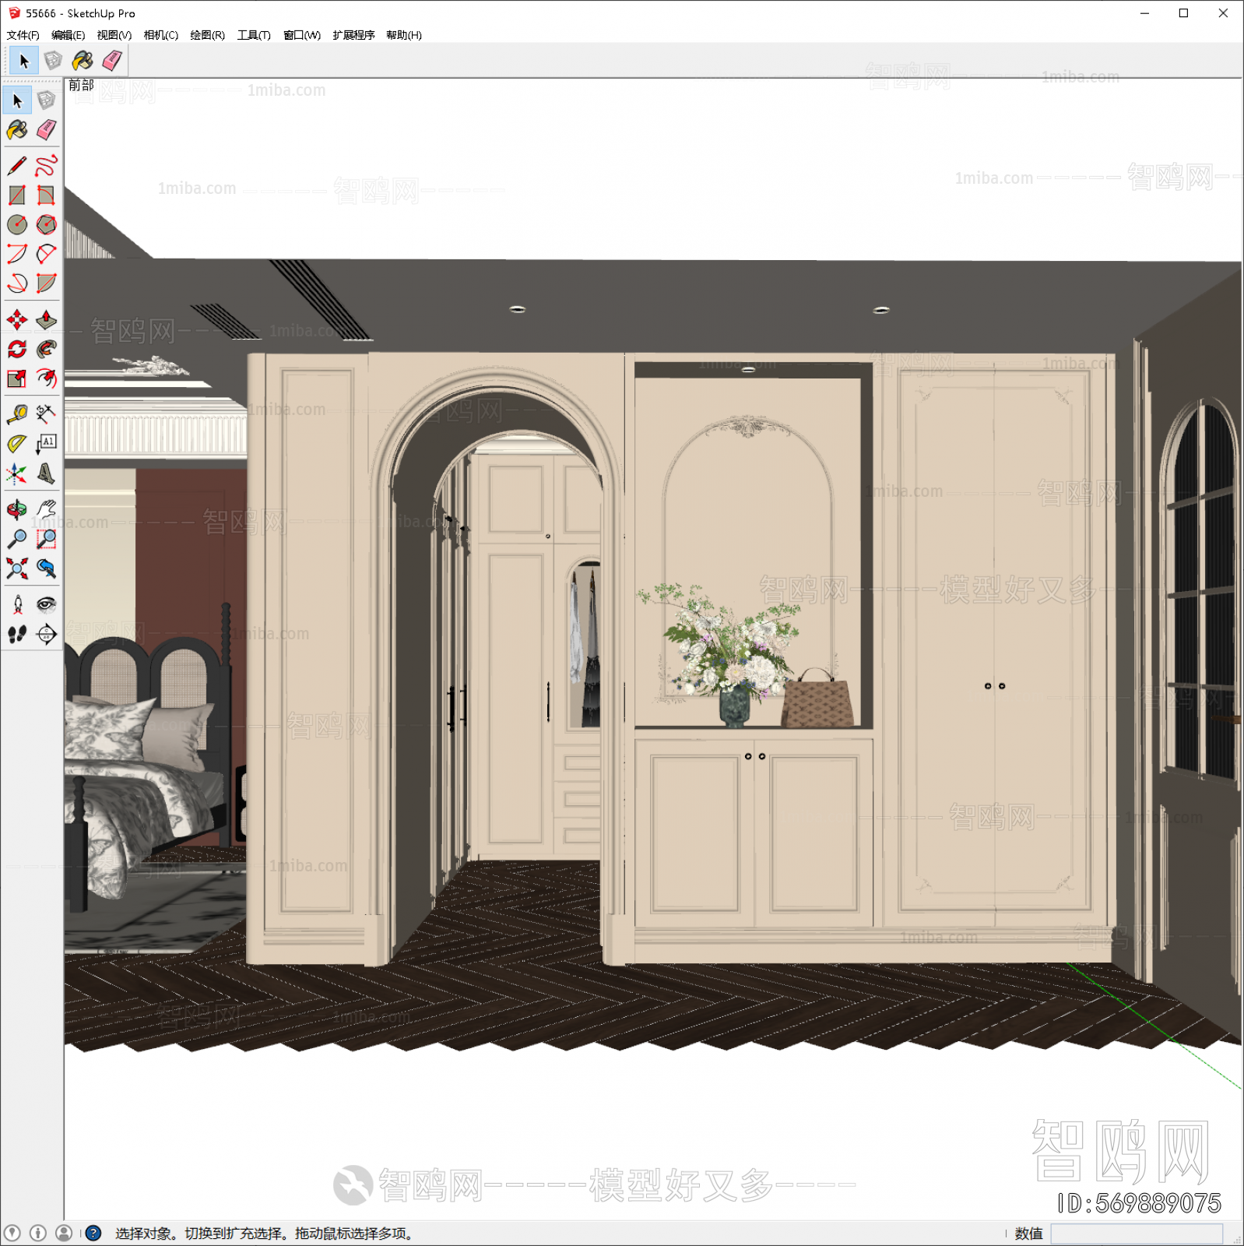Open the 窗口(W) menu
The width and height of the screenshot is (1244, 1246).
(302, 35)
